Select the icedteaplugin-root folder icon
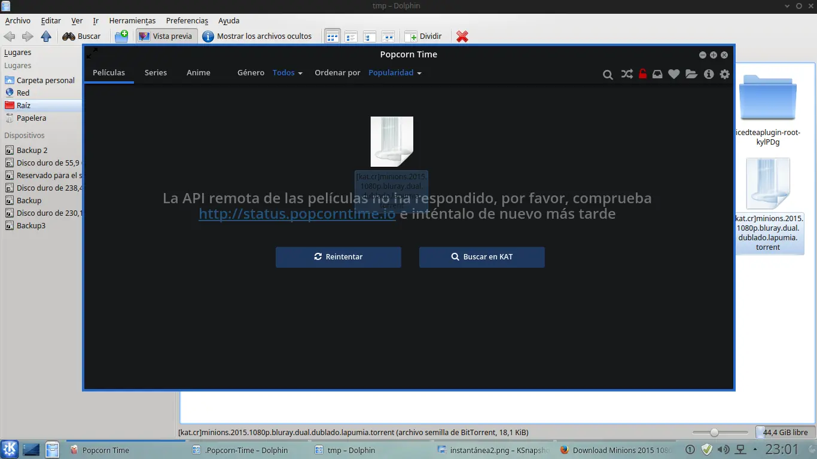817x459 pixels. click(x=768, y=97)
